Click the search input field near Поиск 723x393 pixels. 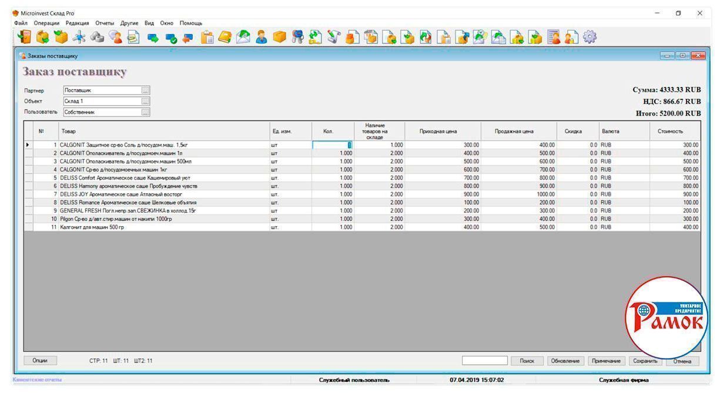pos(484,361)
